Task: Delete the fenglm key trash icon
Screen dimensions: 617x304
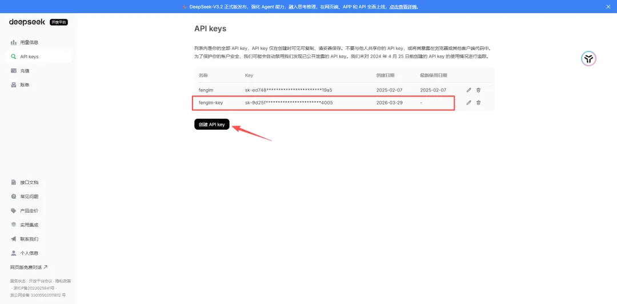Action: coord(479,90)
